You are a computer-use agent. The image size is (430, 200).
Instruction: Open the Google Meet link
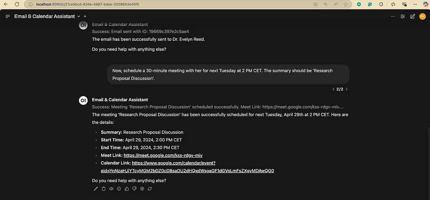(x=163, y=155)
